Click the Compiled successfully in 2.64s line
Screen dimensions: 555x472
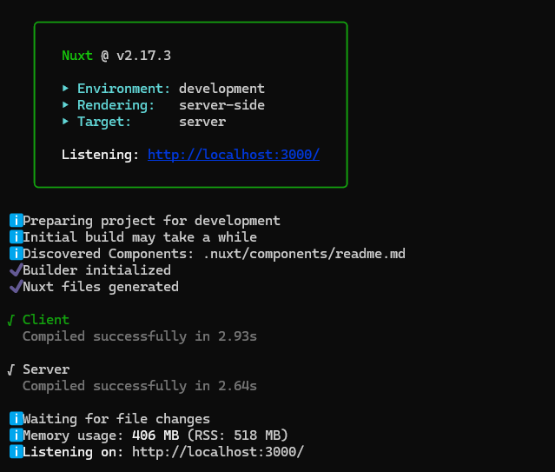coord(140,386)
